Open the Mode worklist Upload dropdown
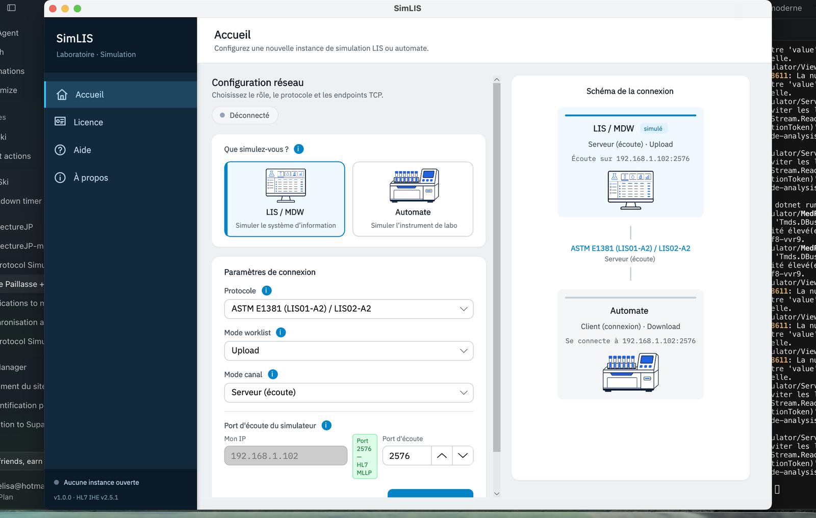This screenshot has width=816, height=518. pyautogui.click(x=349, y=350)
